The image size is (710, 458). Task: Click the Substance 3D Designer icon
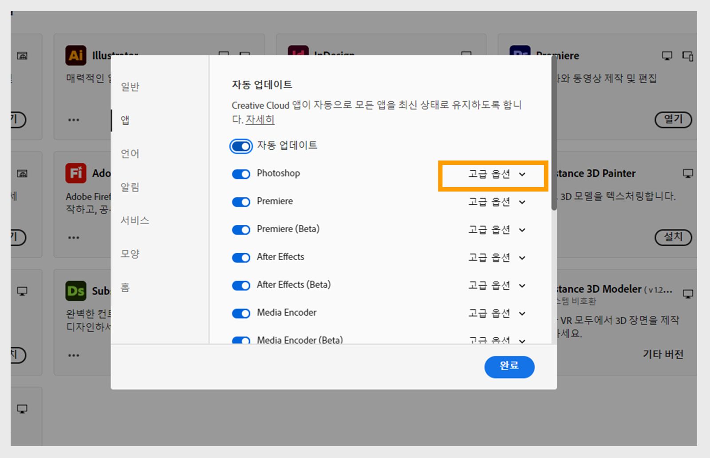pos(76,291)
